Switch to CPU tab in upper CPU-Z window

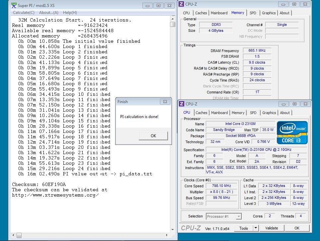(x=186, y=13)
